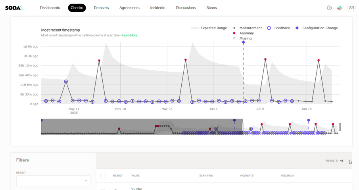
Task: Click the Slack integration icon
Action: click(340, 8)
